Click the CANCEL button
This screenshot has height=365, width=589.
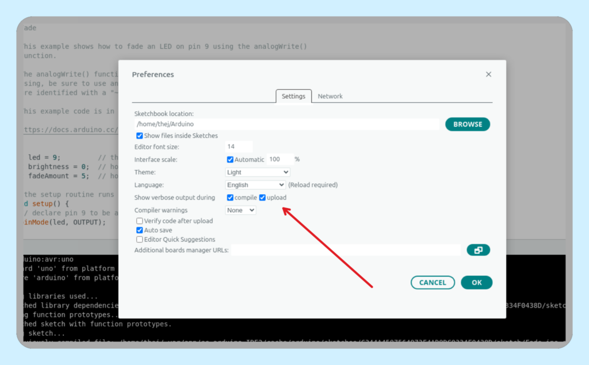coord(433,282)
